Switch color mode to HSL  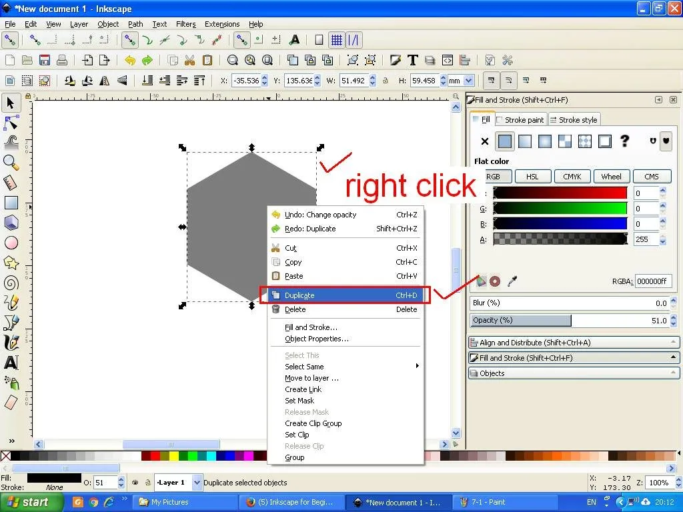(x=533, y=176)
